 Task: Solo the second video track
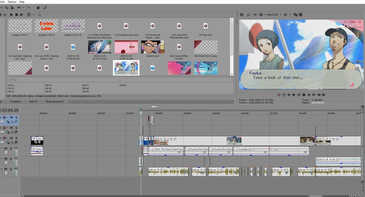tap(16, 128)
